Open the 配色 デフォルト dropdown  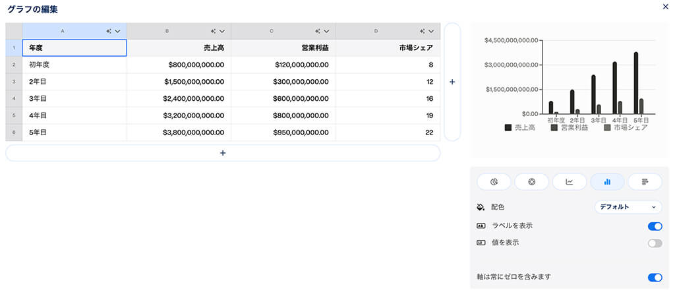coord(628,207)
